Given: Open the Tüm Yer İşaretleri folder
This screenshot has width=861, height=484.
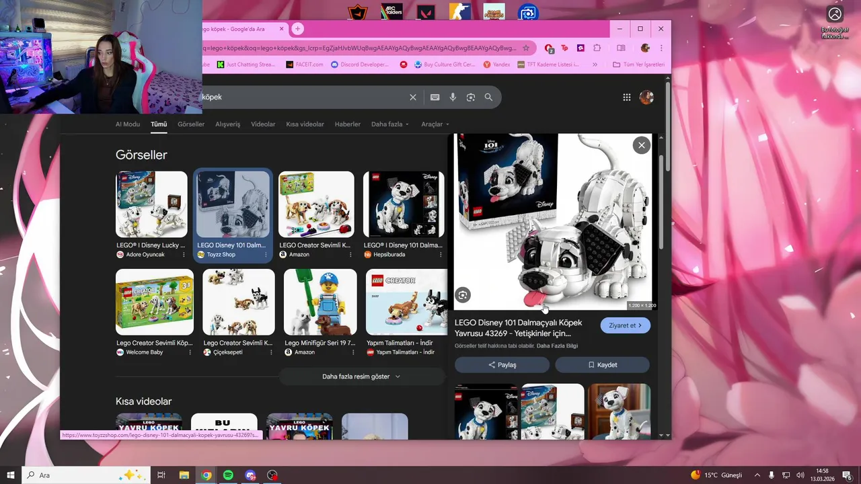Looking at the screenshot, I should pyautogui.click(x=638, y=65).
